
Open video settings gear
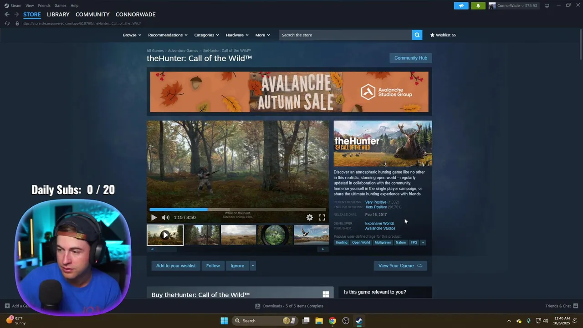pyautogui.click(x=310, y=218)
